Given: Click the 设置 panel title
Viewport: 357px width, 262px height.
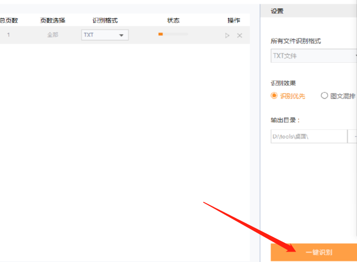Looking at the screenshot, I should click(x=277, y=11).
